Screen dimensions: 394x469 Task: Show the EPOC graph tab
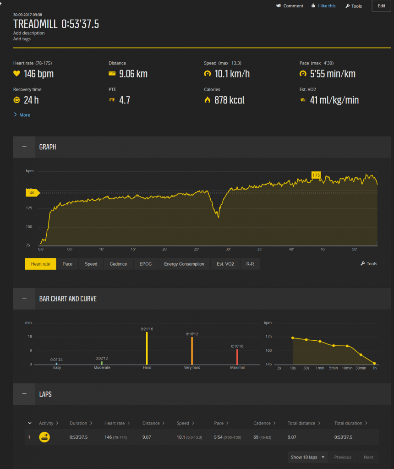(145, 264)
